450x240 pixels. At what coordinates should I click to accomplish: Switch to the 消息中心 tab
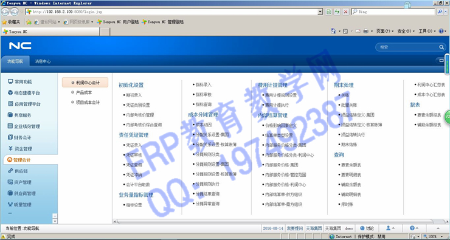pyautogui.click(x=43, y=61)
